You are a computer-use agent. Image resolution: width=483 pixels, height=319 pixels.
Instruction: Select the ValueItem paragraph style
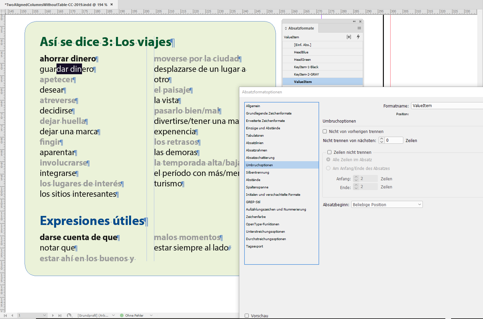[323, 82]
